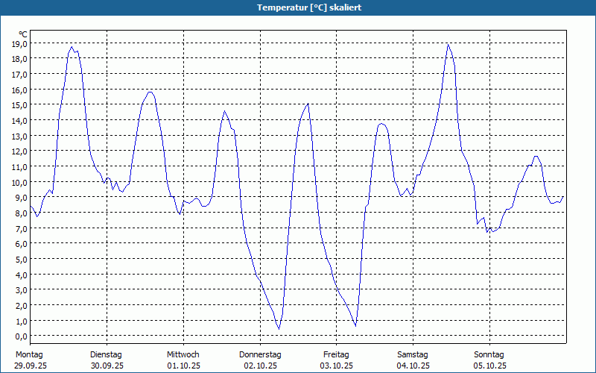Click Saturday's temperature peak near 19 °C
The height and width of the screenshot is (373, 596).
click(448, 45)
